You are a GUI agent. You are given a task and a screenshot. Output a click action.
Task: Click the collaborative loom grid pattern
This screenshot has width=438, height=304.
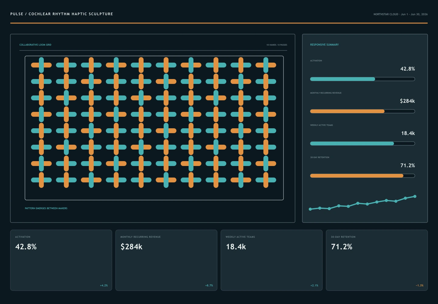point(154,128)
